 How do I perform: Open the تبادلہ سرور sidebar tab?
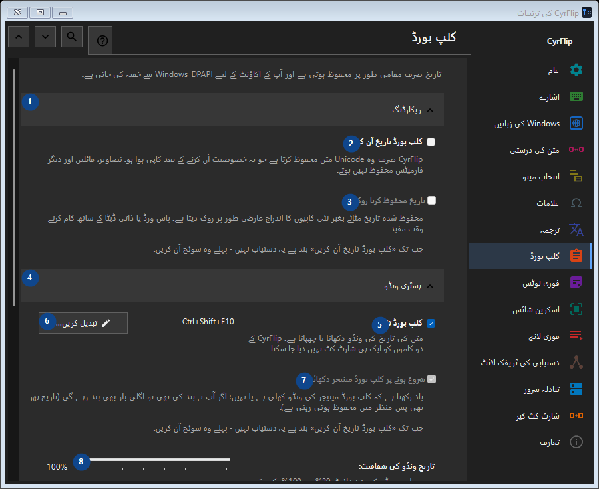coord(530,389)
